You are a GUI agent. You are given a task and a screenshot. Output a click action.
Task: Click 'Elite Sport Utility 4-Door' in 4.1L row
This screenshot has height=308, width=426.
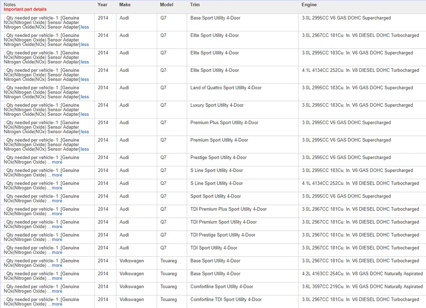tap(215, 70)
